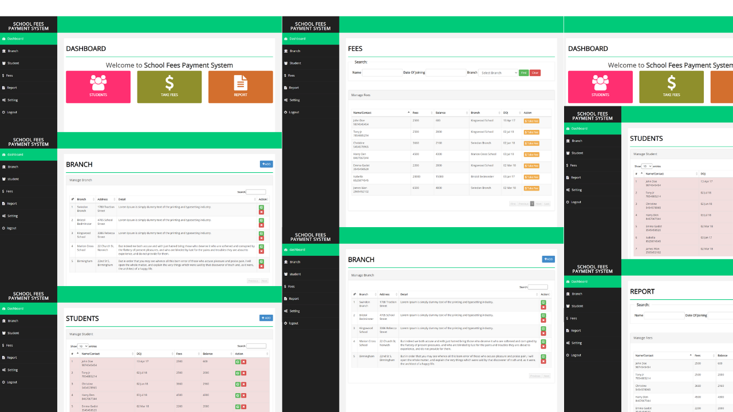
Task: Delete Marlon Cross School on the center Branch page
Action: coord(543,347)
